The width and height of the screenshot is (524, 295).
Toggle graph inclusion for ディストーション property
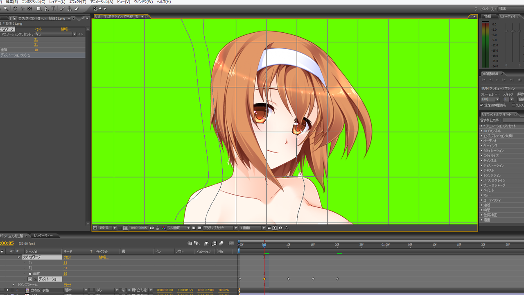(x=35, y=279)
